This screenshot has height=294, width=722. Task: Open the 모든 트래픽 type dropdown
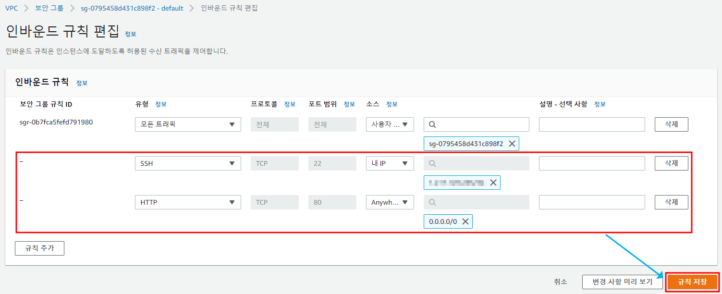pyautogui.click(x=188, y=124)
